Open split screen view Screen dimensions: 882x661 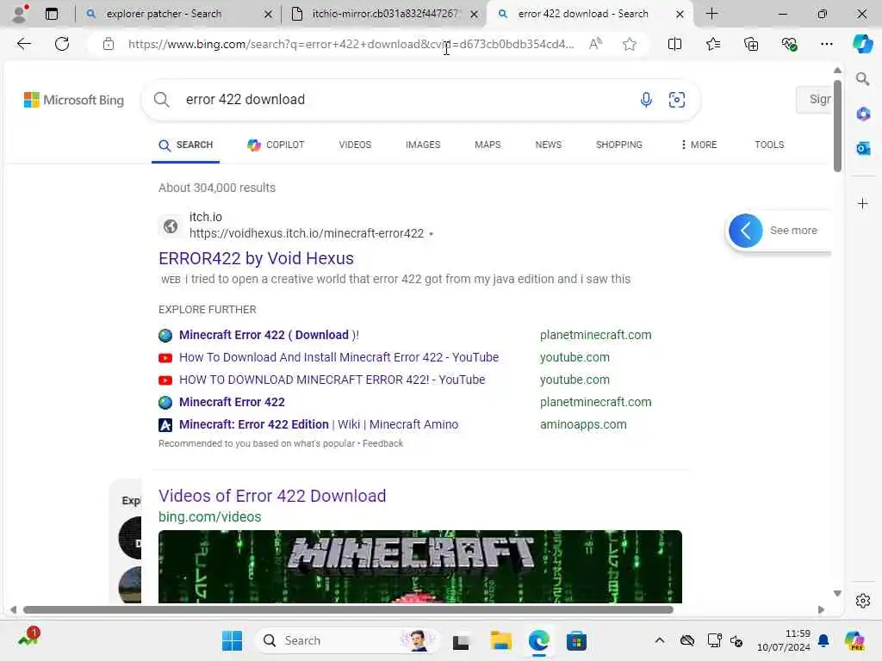click(x=674, y=44)
